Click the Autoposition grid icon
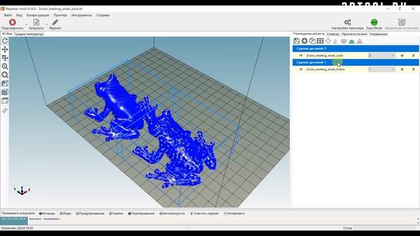The image size is (420, 236). point(320,41)
